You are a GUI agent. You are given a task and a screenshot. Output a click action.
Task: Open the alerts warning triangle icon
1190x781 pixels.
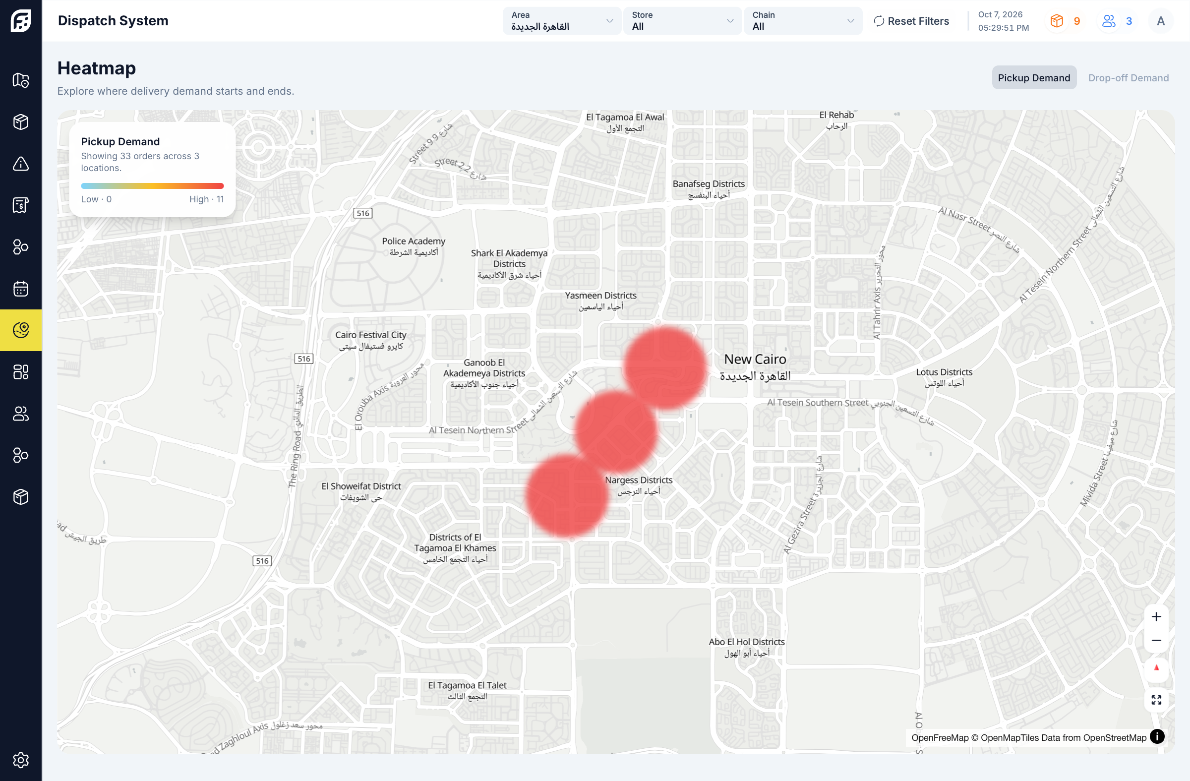(20, 164)
